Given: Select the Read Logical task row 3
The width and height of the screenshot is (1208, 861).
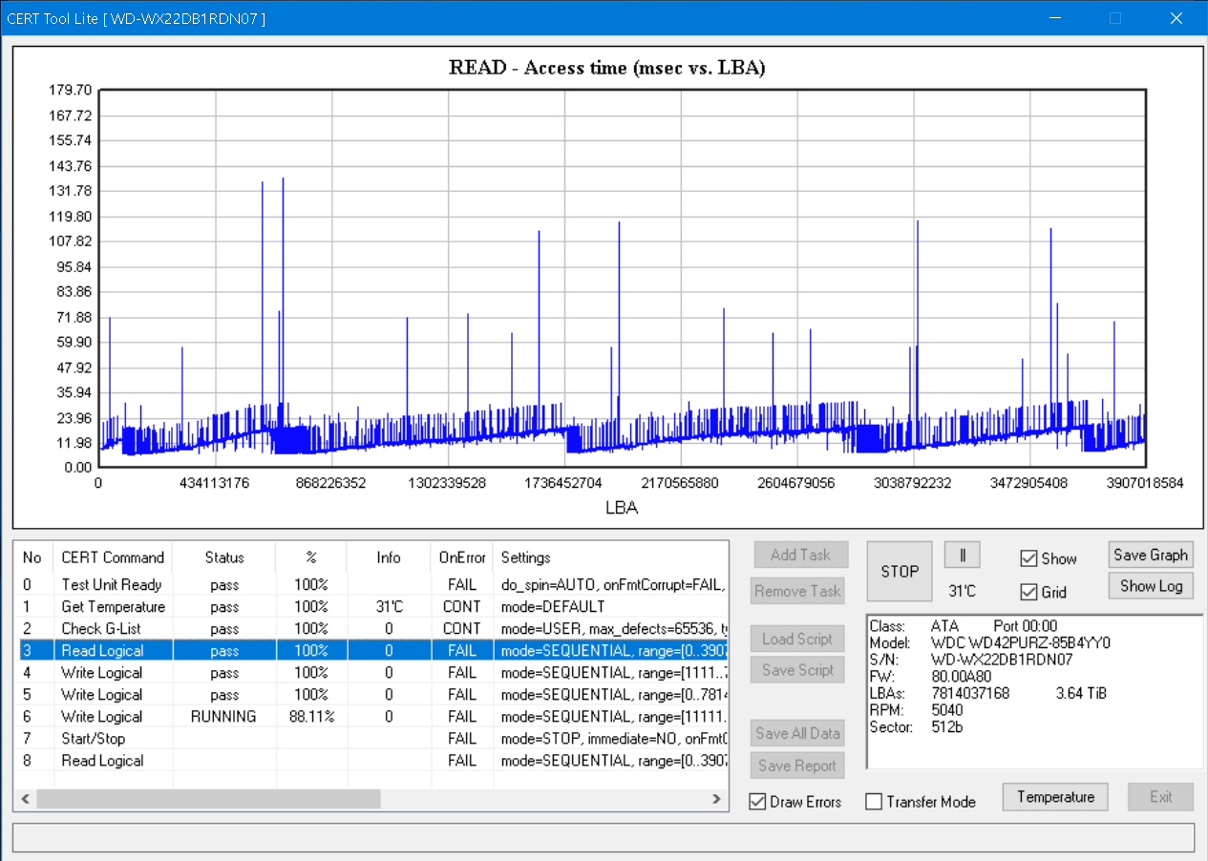Looking at the screenshot, I should tap(102, 651).
